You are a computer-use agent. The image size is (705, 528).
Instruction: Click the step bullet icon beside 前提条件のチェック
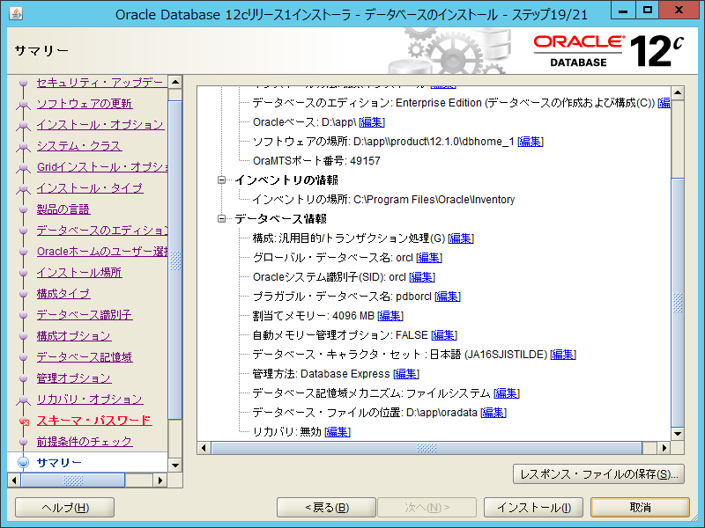24,442
